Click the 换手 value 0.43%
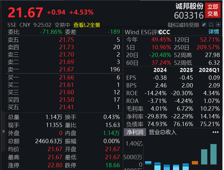 click(112, 117)
